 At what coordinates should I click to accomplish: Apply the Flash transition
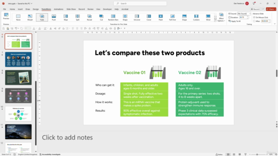(x=161, y=17)
